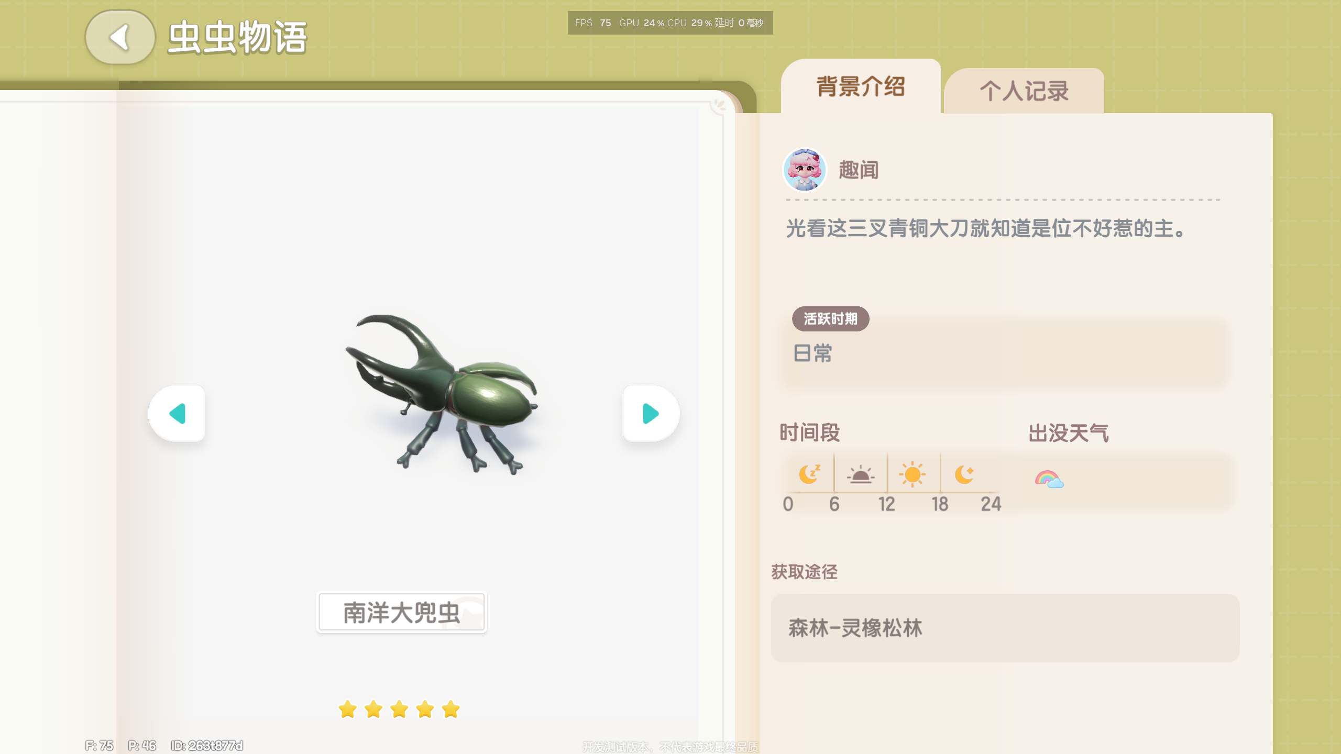Click the 18 marker on the time scale
The height and width of the screenshot is (754, 1341).
[x=940, y=504]
